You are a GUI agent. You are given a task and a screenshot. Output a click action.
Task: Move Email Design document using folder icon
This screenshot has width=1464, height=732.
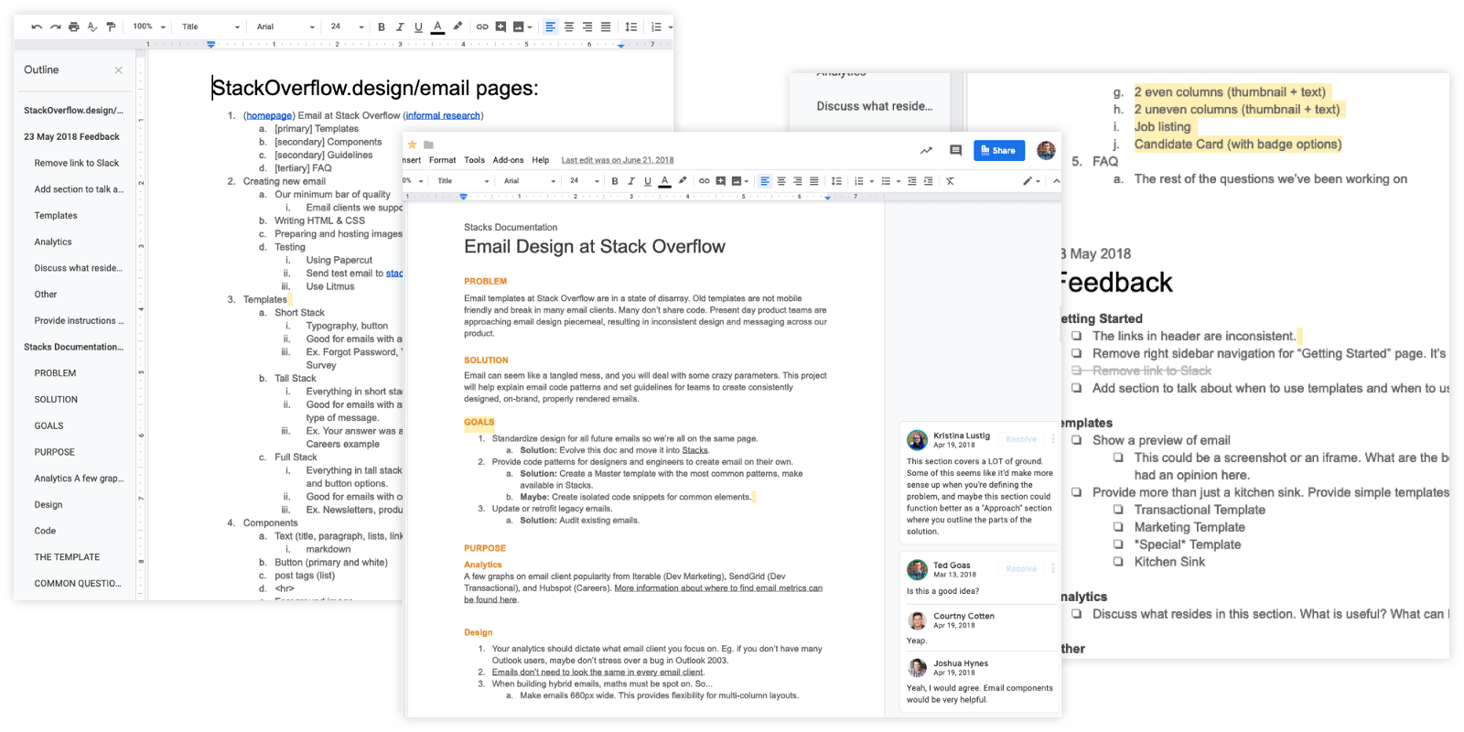(x=428, y=145)
